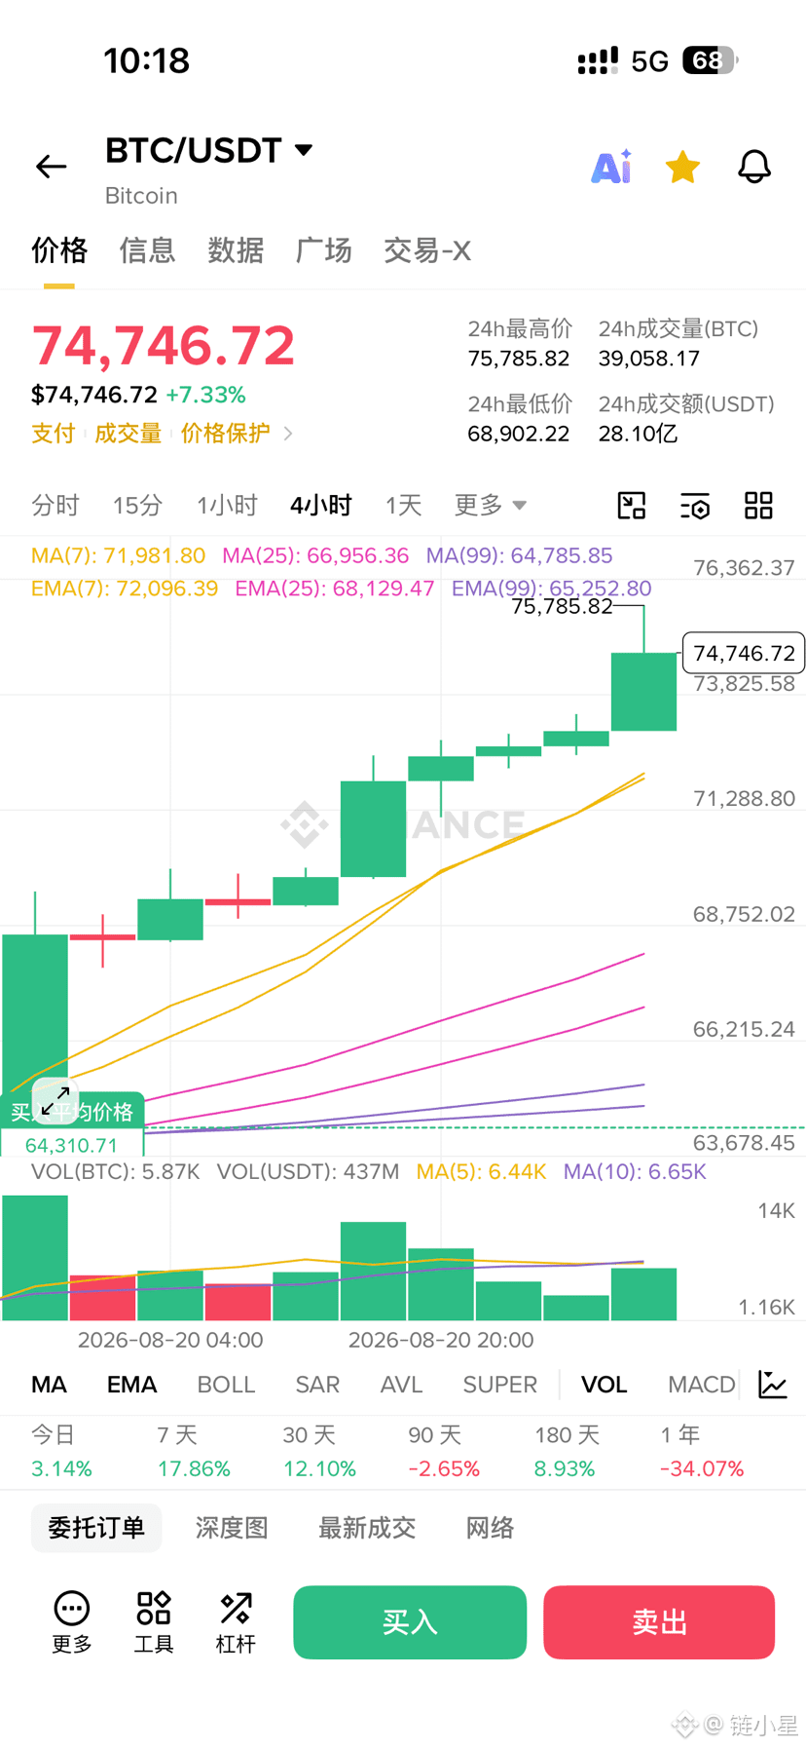Select the 4小时 chart interval
Screen dimensions: 806x1750
321,506
